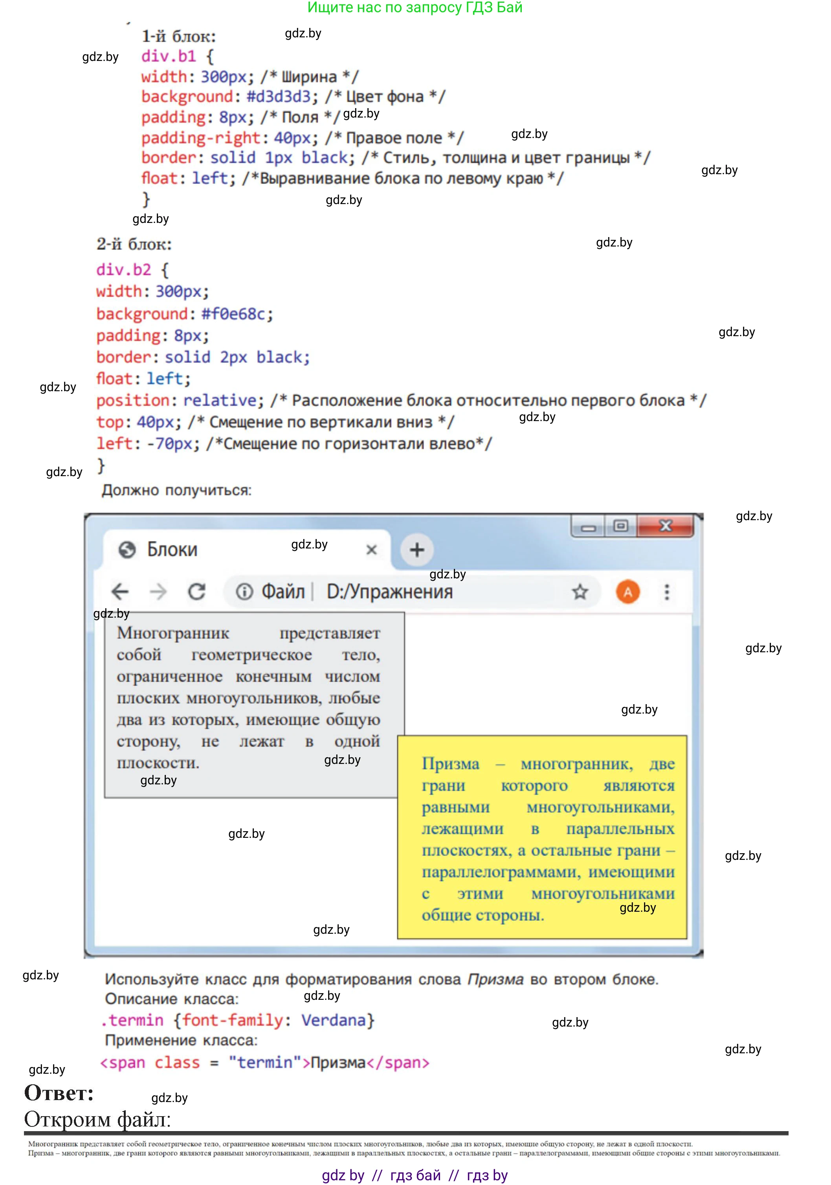Open the orange profile avatar
This screenshot has width=831, height=1185.
pos(627,591)
